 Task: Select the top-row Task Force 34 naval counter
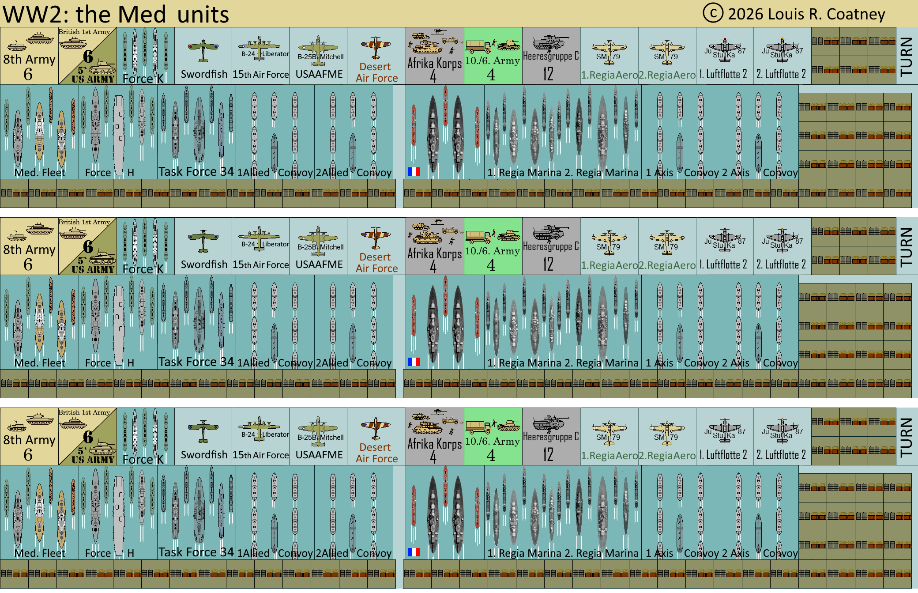pos(196,132)
